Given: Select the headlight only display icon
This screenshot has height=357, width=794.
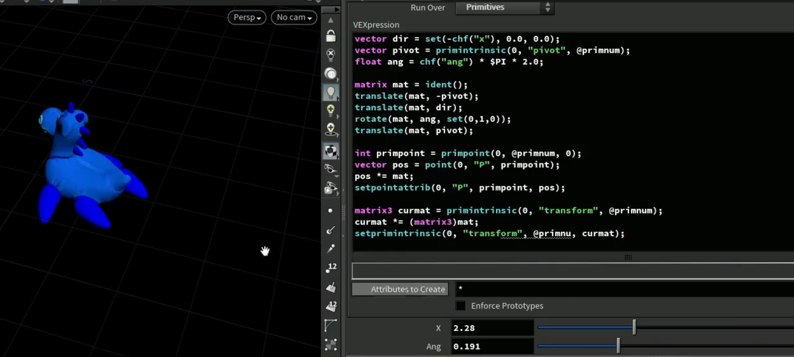Looking at the screenshot, I should click(331, 74).
